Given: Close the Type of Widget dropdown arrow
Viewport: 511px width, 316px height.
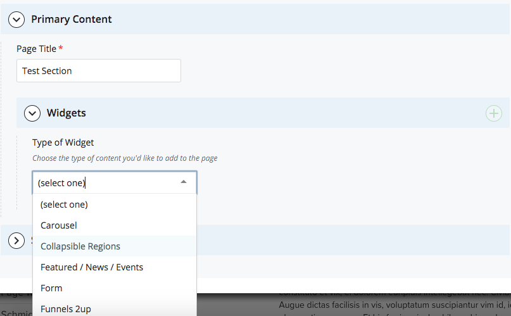Looking at the screenshot, I should pos(184,182).
